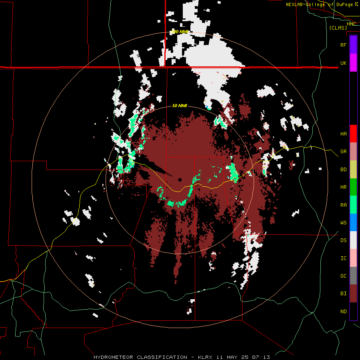360x360 pixels.
Task: Click the gray GC legend swatch
Action: click(x=353, y=276)
